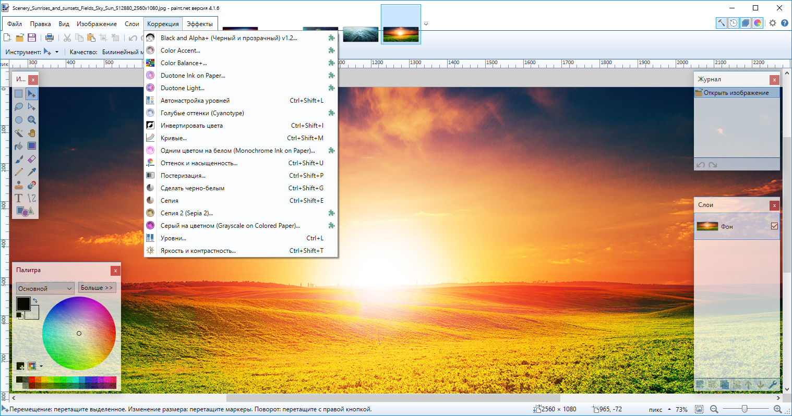Screen dimensions: 792x416
Task: Select the Paint Bucket tool
Action: [19, 146]
